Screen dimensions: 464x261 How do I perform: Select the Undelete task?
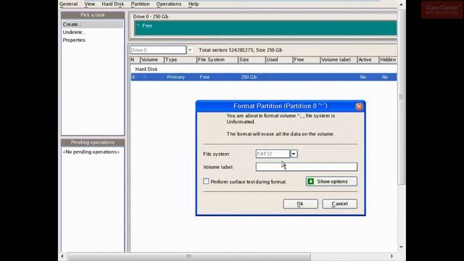tap(74, 32)
